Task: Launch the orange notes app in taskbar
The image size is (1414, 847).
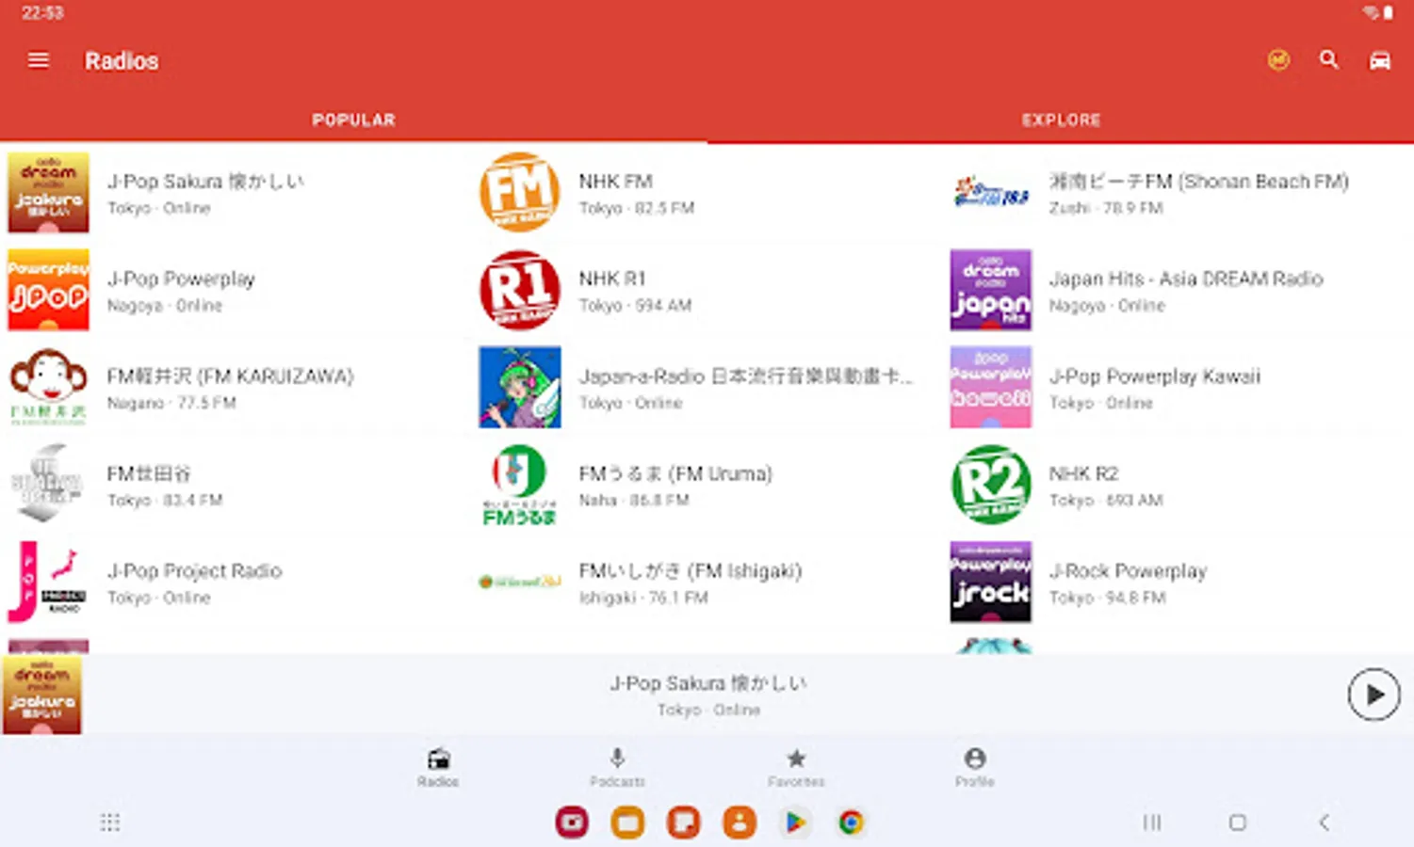Action: 683,823
